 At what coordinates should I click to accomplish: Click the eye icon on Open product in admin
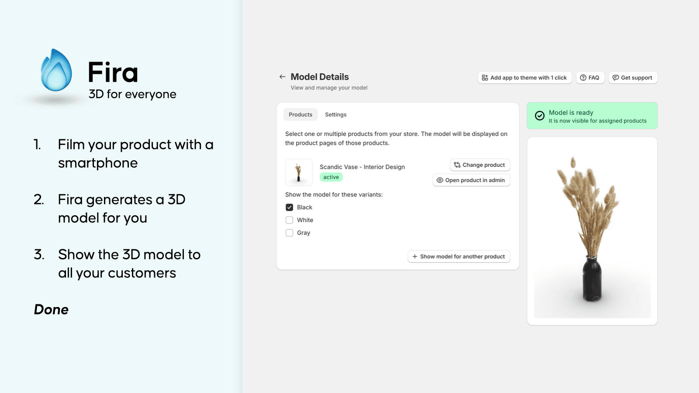(x=440, y=180)
